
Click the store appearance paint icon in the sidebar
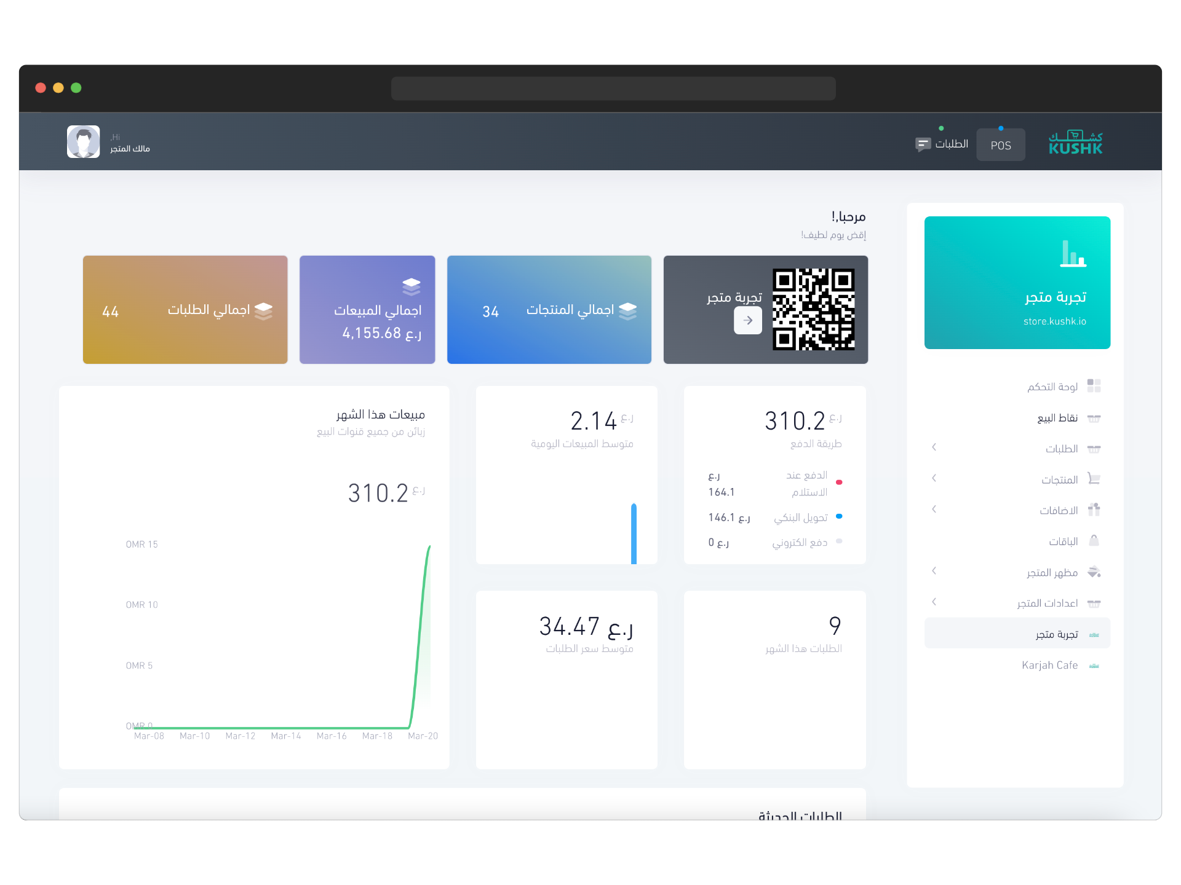click(x=1094, y=572)
